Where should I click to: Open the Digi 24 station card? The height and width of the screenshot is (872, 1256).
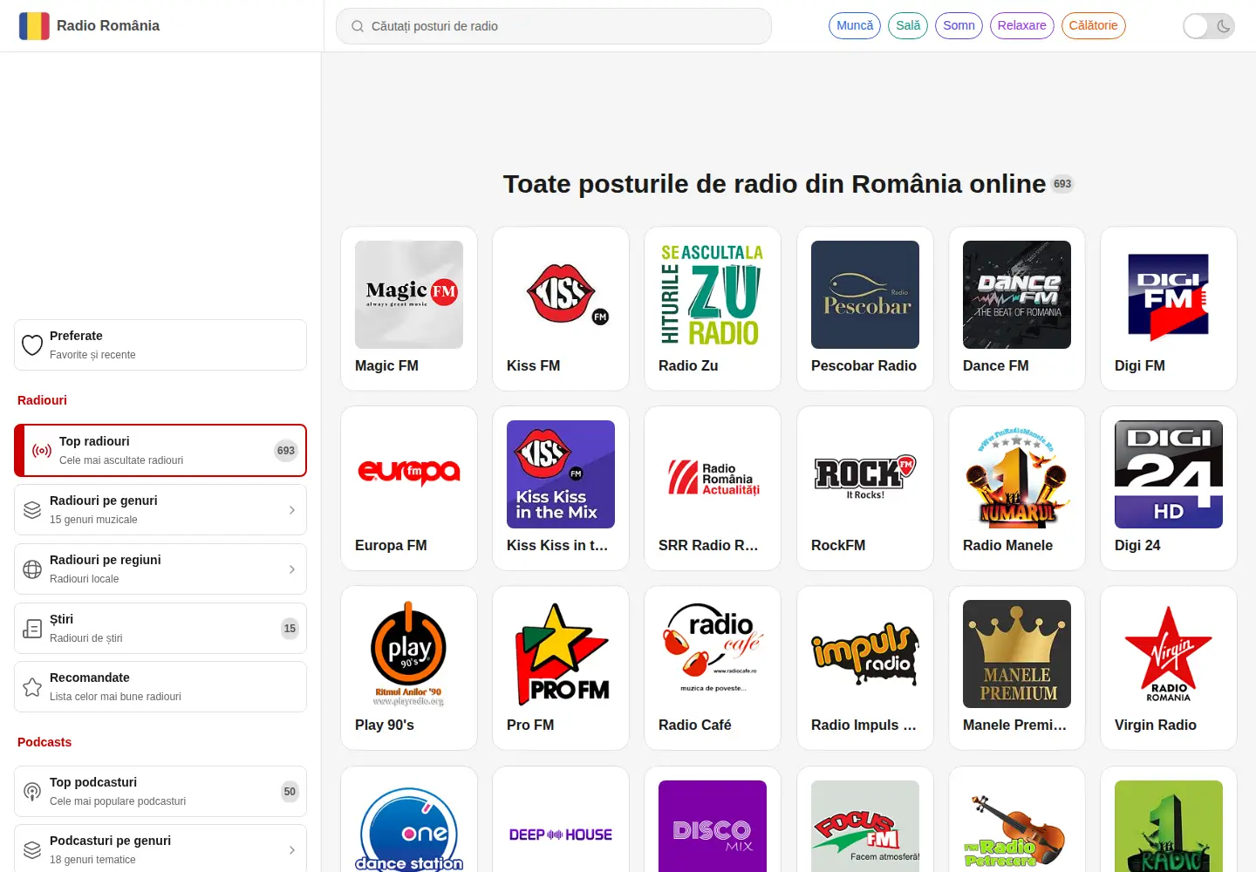pos(1169,488)
